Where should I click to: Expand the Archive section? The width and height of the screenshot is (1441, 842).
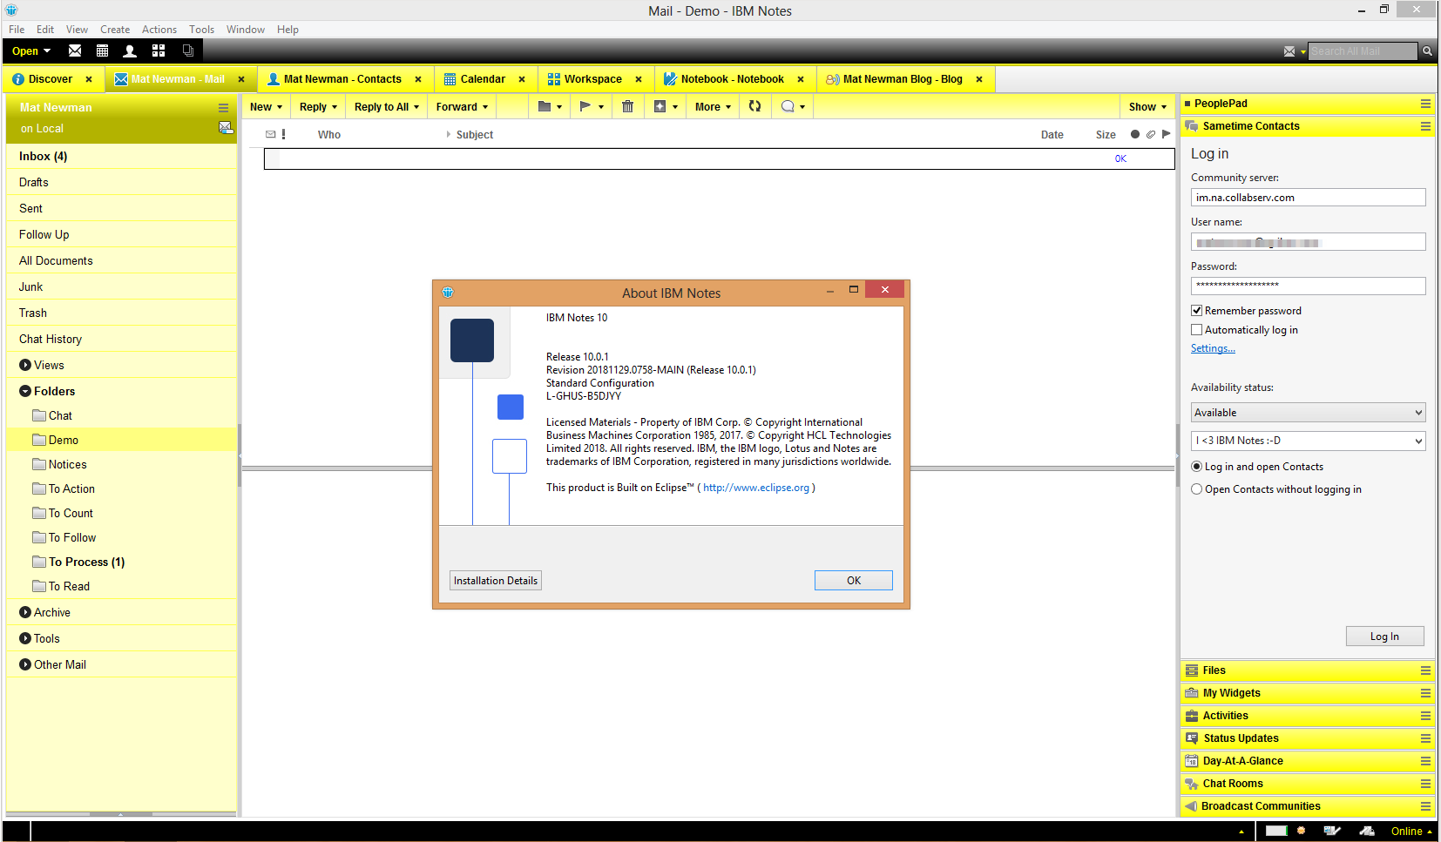point(25,612)
